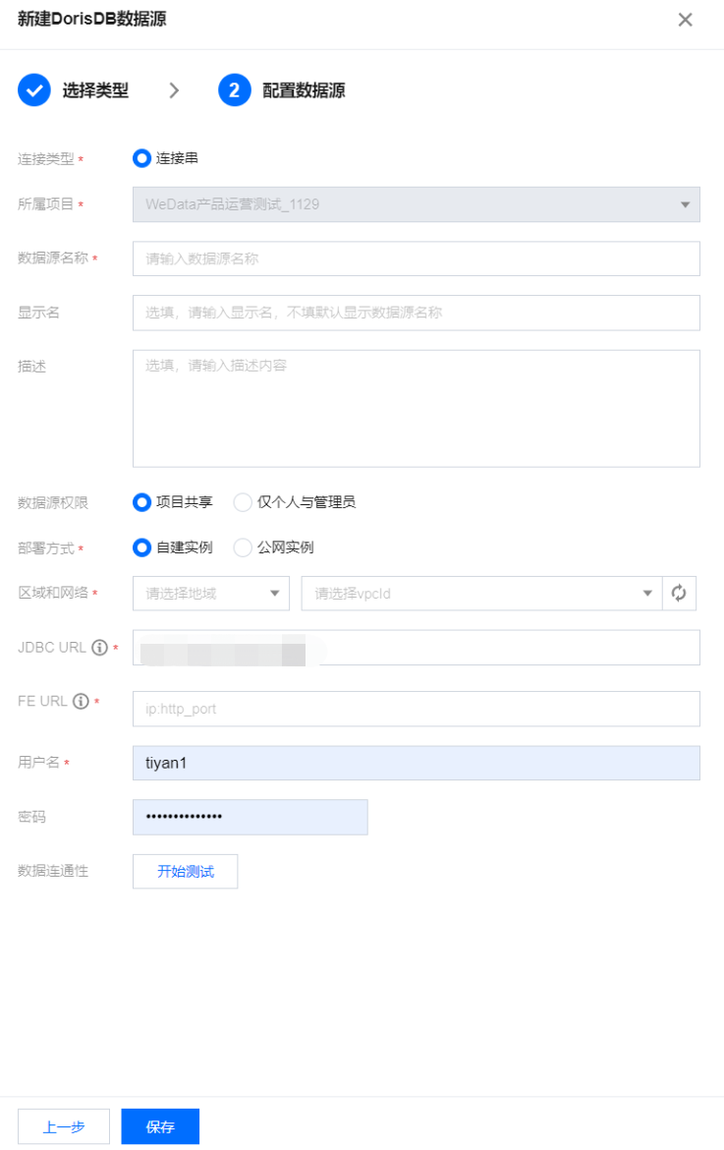Focus the 数据源名称 input field

pos(416,259)
